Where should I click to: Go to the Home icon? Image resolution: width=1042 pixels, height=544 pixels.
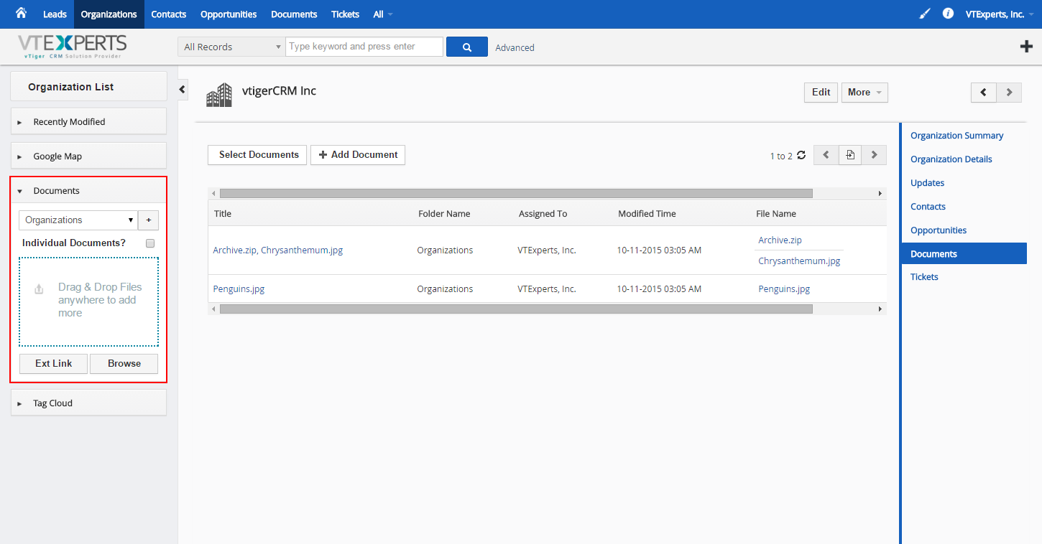click(x=21, y=14)
